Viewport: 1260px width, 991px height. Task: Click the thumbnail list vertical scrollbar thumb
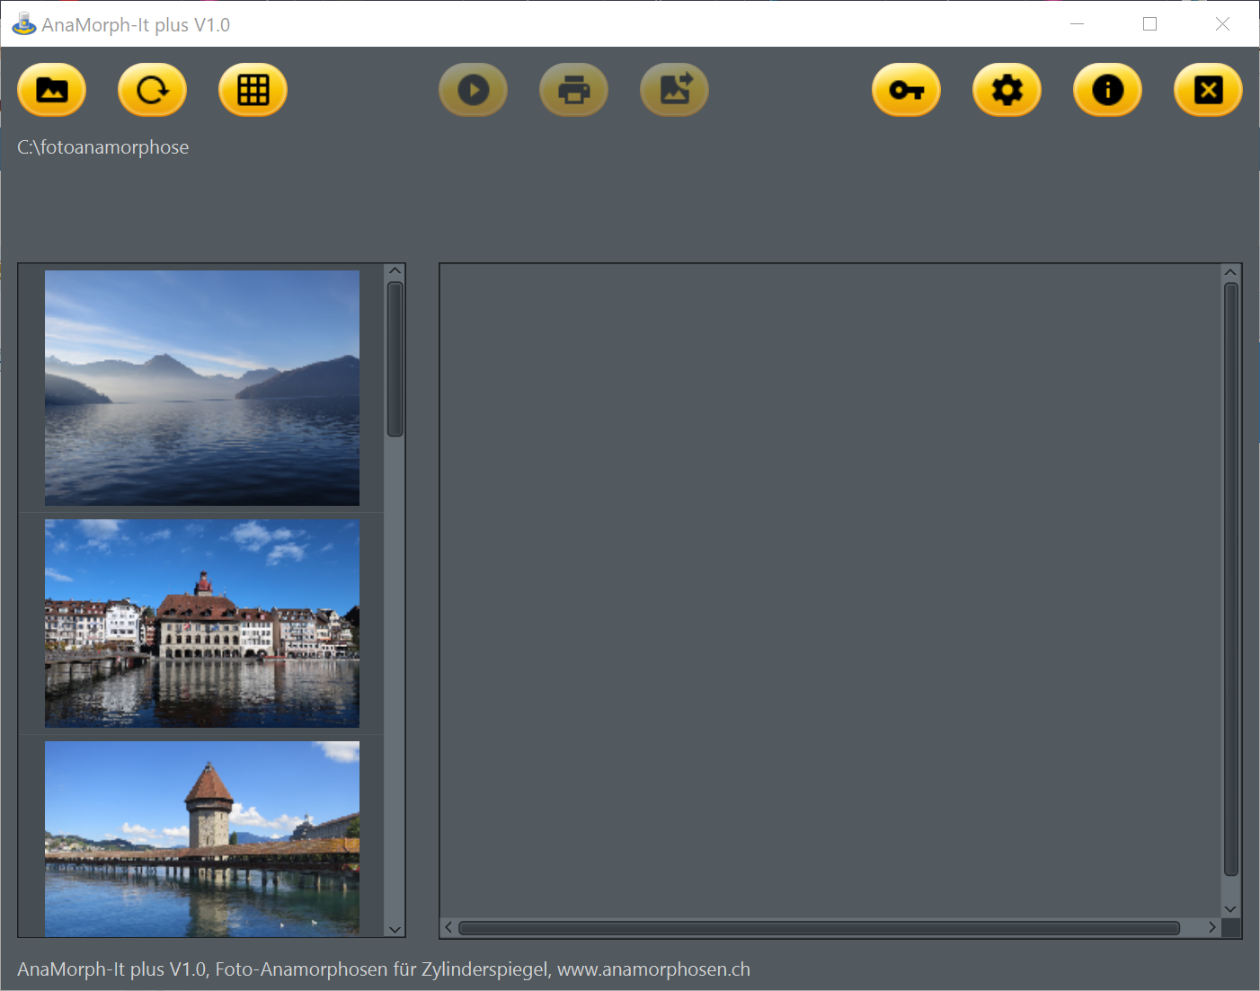395,359
